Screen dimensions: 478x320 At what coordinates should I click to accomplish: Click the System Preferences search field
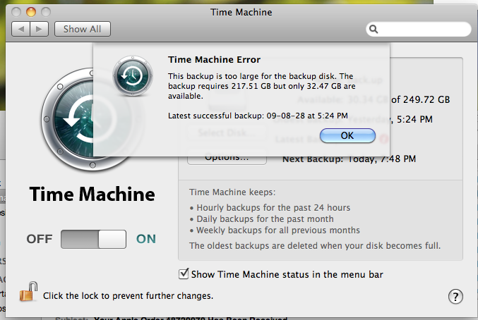point(419,29)
